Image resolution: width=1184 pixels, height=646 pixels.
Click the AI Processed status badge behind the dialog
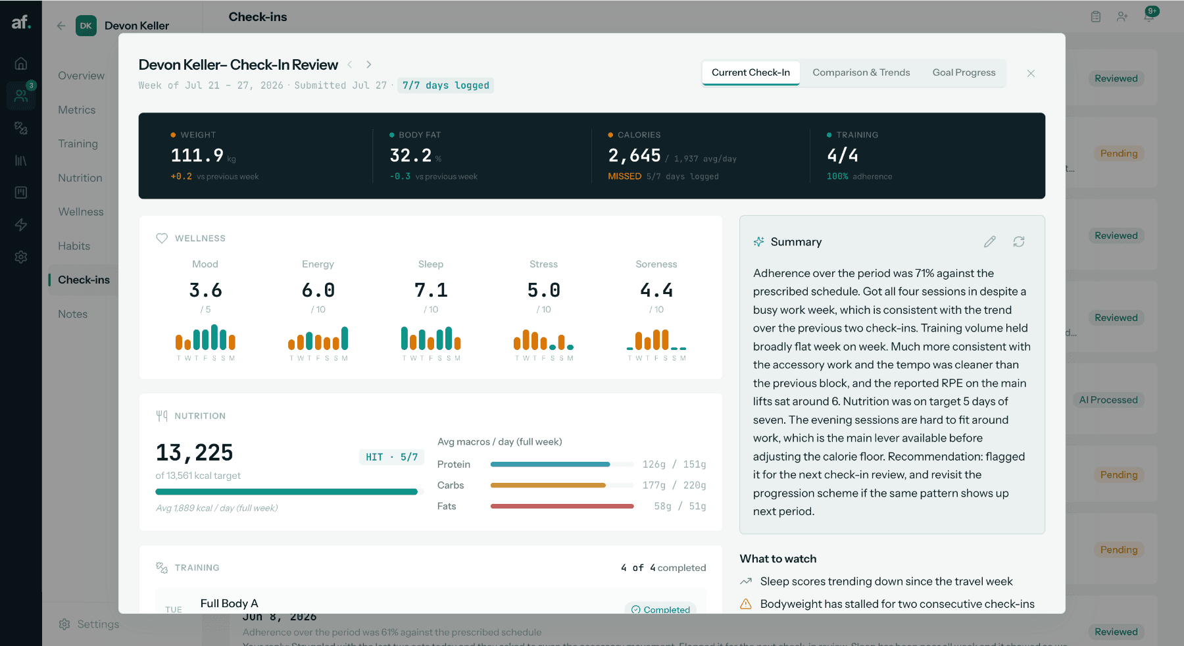pyautogui.click(x=1108, y=400)
